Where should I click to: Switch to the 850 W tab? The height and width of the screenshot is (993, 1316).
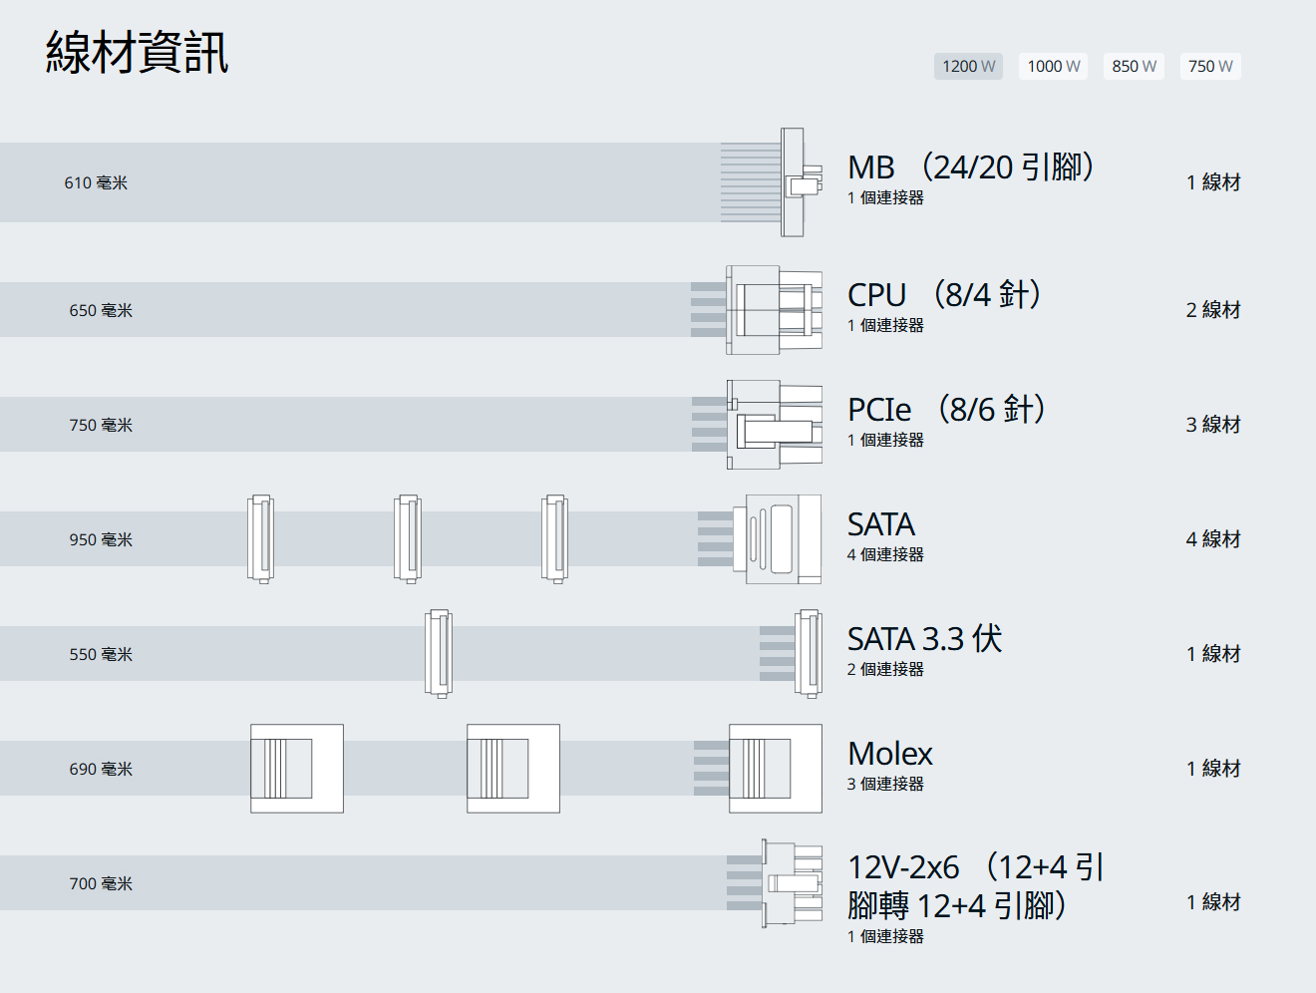coord(1134,67)
